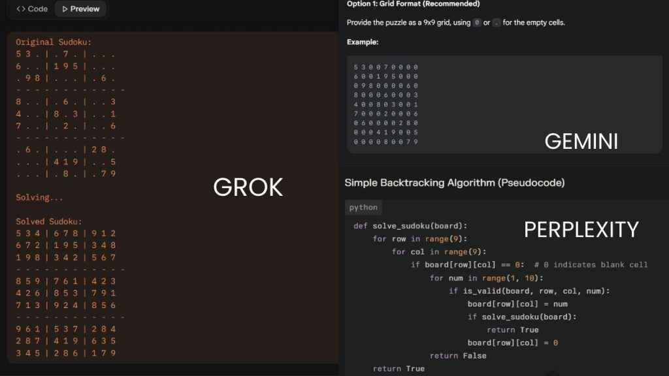The height and width of the screenshot is (376, 669).
Task: Click the GROK overlay label
Action: coord(248,187)
